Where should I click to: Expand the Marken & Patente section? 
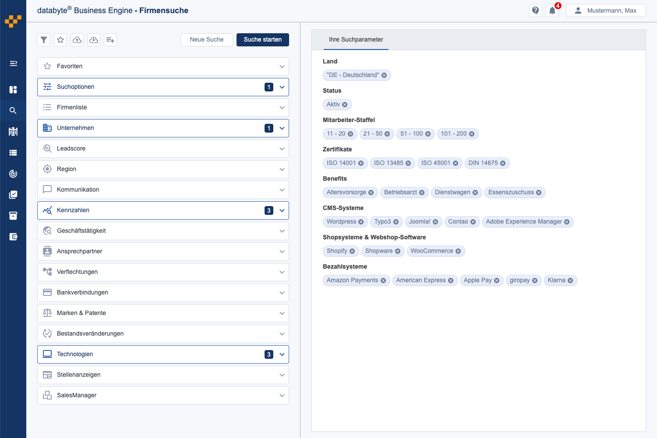coord(163,313)
